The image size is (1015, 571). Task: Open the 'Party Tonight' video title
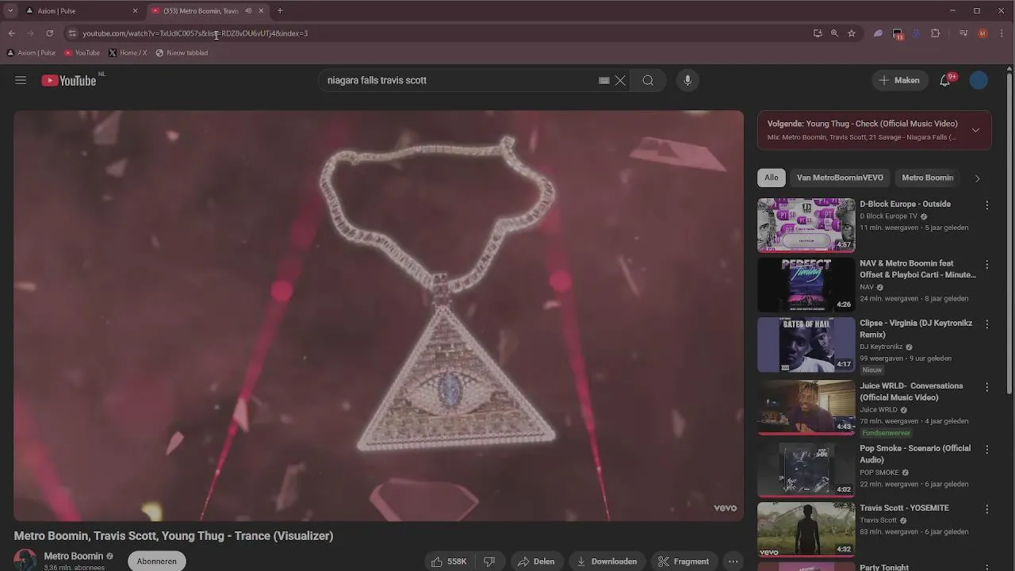884,567
